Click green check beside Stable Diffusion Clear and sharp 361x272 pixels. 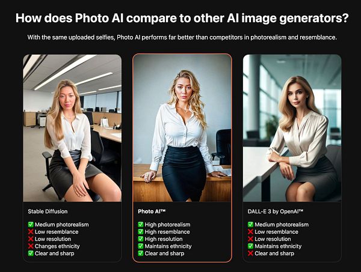click(x=31, y=253)
